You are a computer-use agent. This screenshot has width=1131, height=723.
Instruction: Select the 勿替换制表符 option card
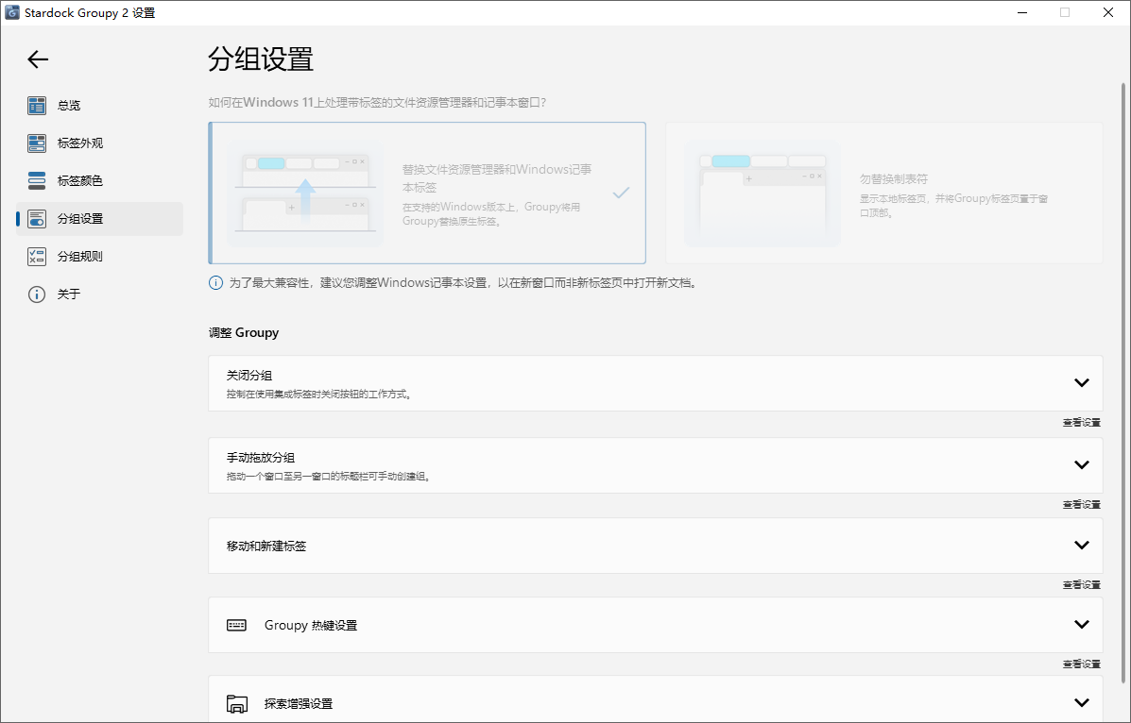[x=884, y=193]
